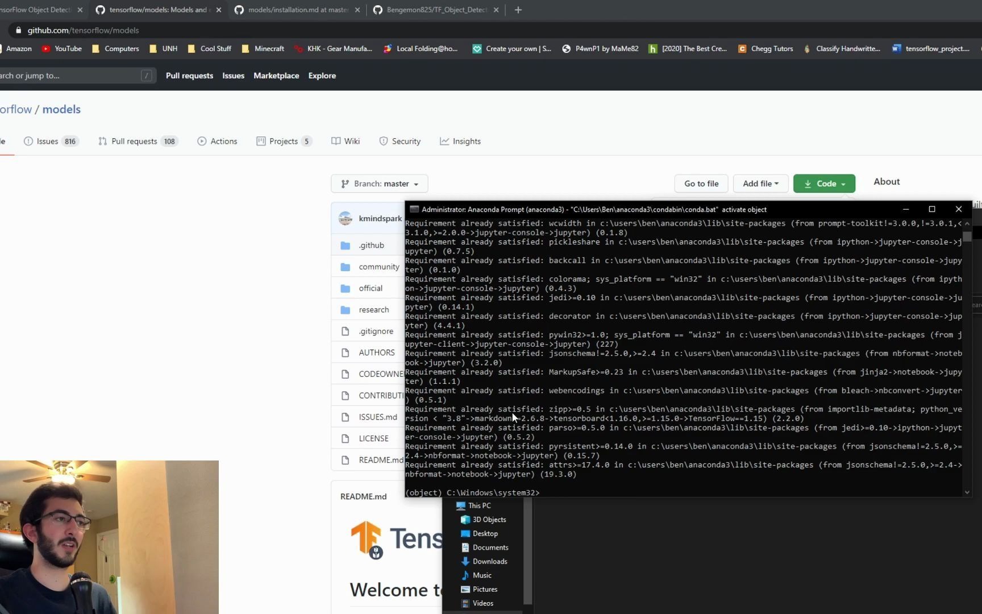Open Pull requests in GitHub header
982x614 pixels.
coord(189,76)
